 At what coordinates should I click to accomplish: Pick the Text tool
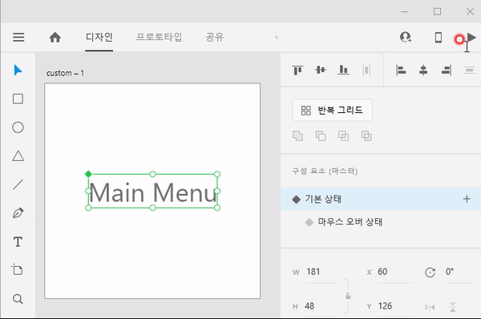pos(18,242)
